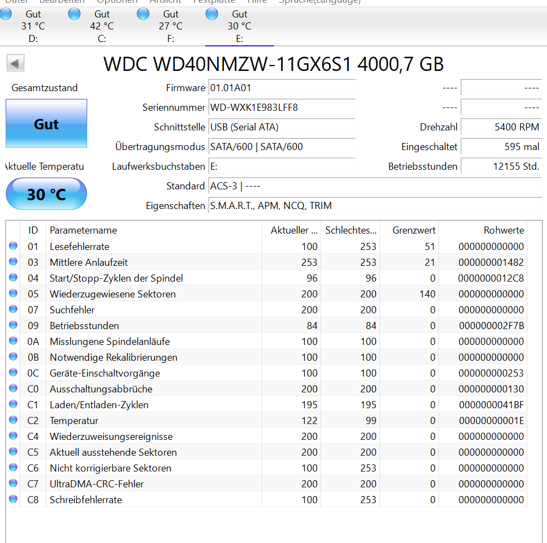
Task: Click raw value 000000002F7B
Action: click(491, 326)
